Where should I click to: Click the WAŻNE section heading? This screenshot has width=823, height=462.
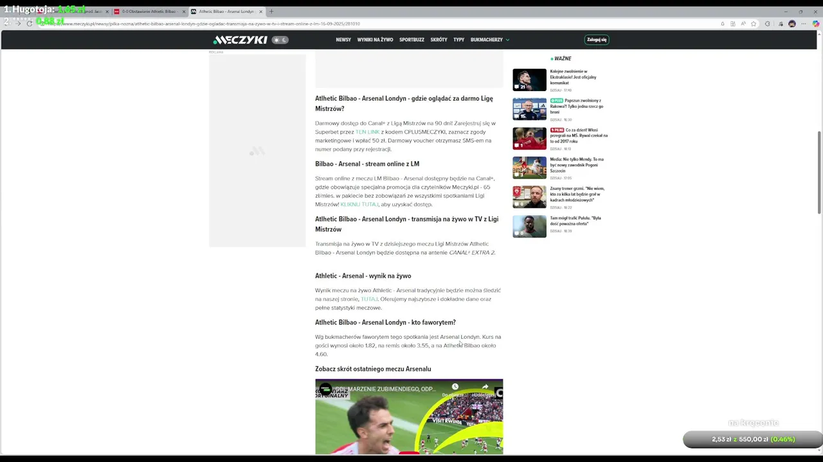[563, 58]
